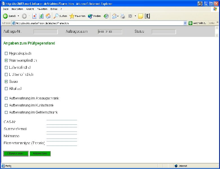Click the CAS-Nr. input field
The height and width of the screenshot is (169, 220).
click(62, 122)
